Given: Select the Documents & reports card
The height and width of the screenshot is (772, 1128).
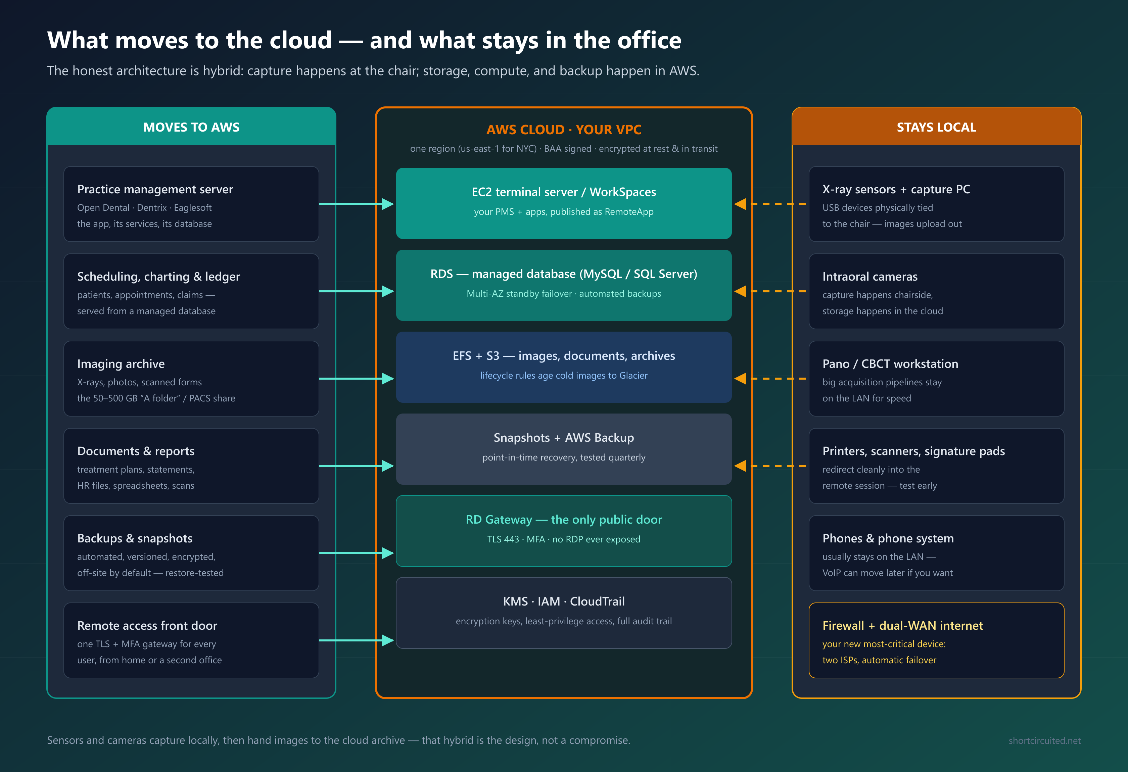Looking at the screenshot, I should (191, 466).
